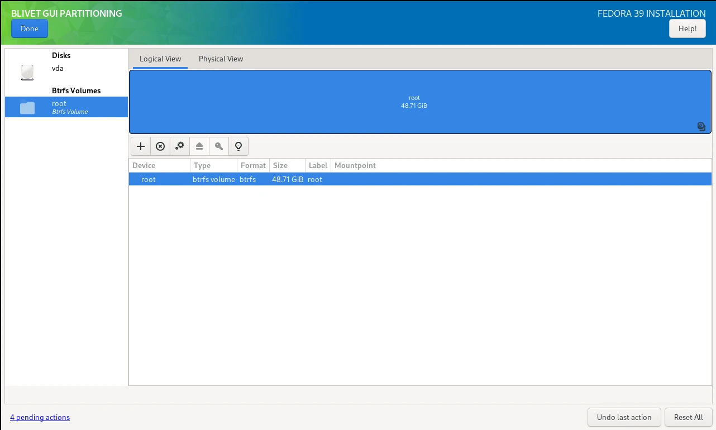Click the 48.71 GiB size cell in table
Viewport: 716px width, 430px height.
288,180
